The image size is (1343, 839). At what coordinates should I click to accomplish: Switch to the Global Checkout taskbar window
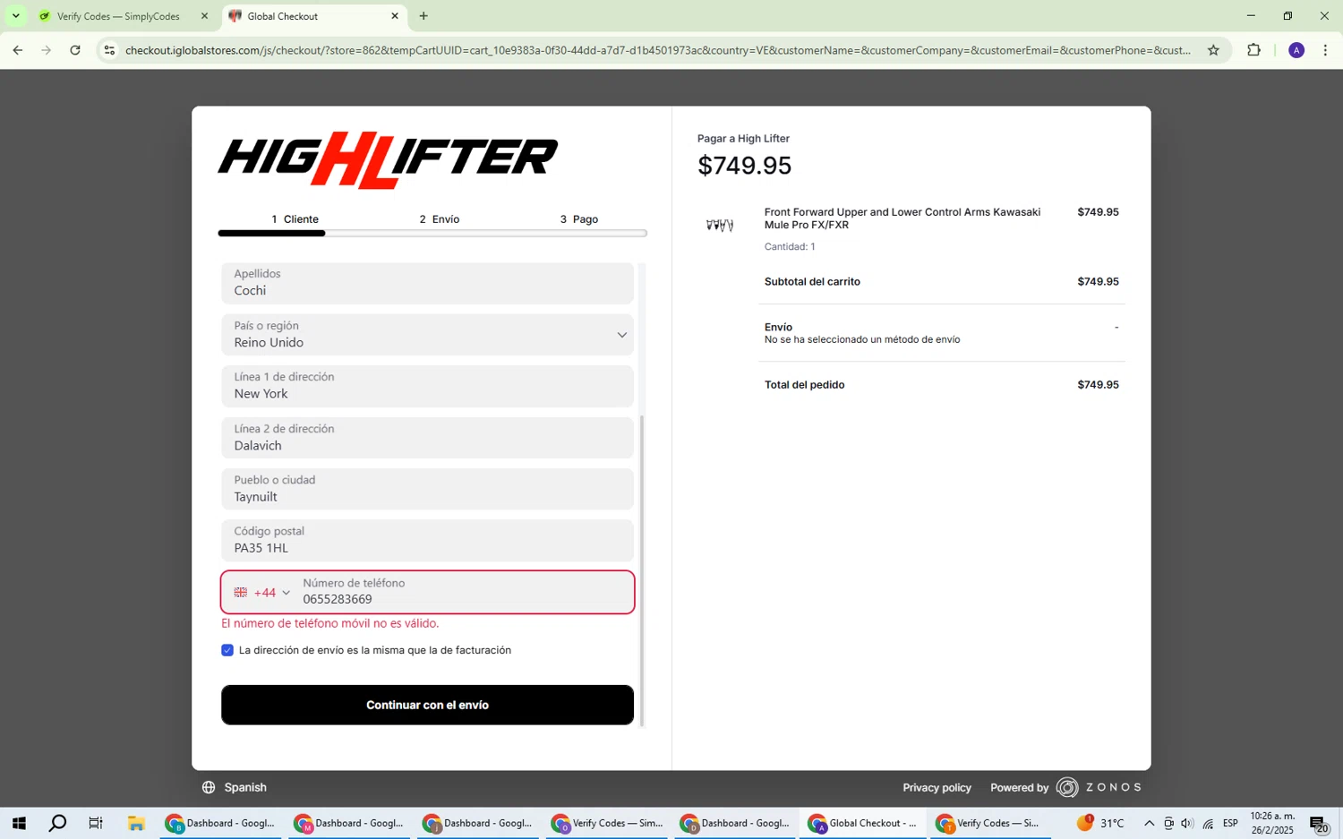(863, 824)
